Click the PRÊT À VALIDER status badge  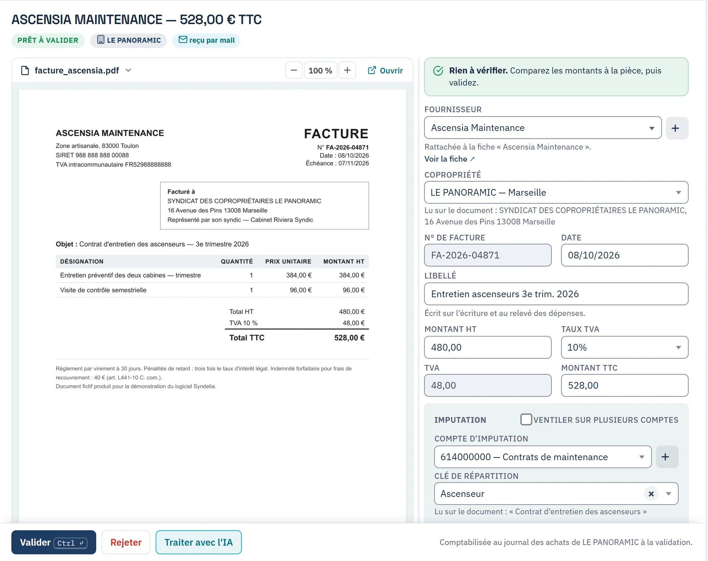(x=48, y=40)
